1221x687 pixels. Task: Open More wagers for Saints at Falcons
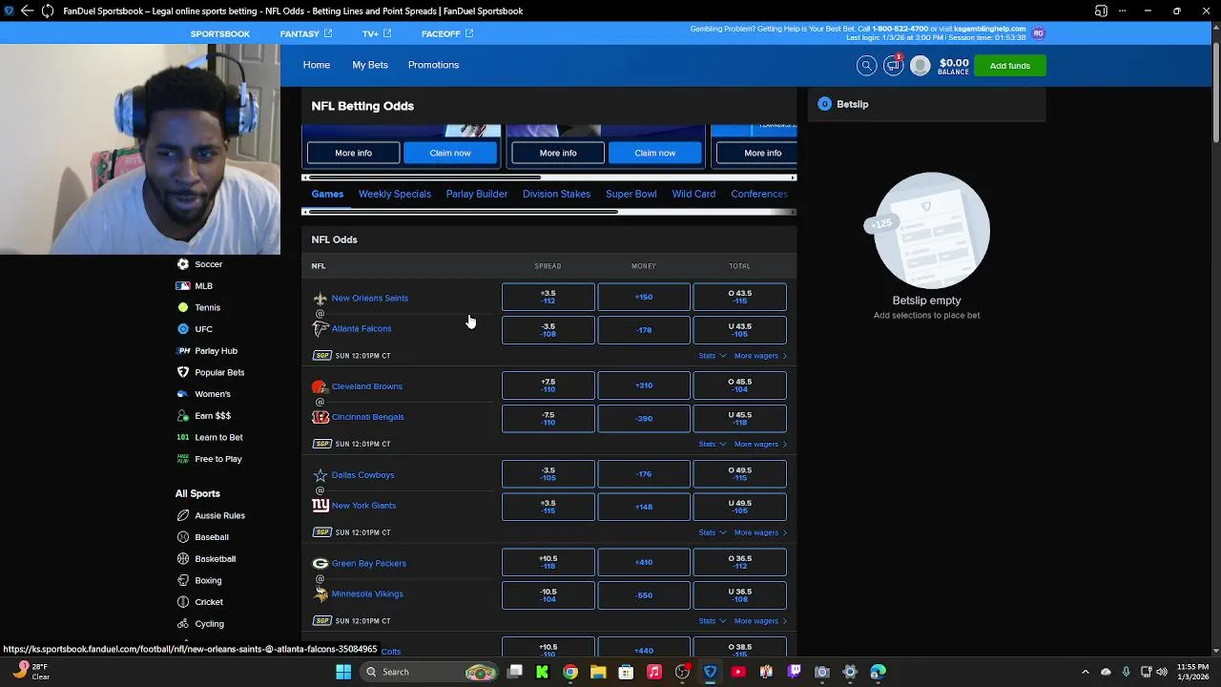coord(760,356)
